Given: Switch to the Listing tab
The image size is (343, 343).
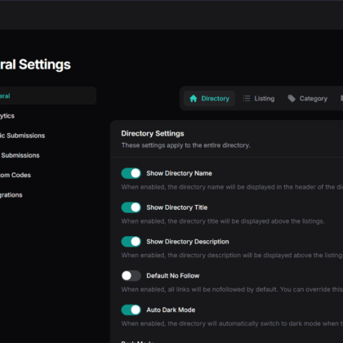Looking at the screenshot, I should (259, 98).
